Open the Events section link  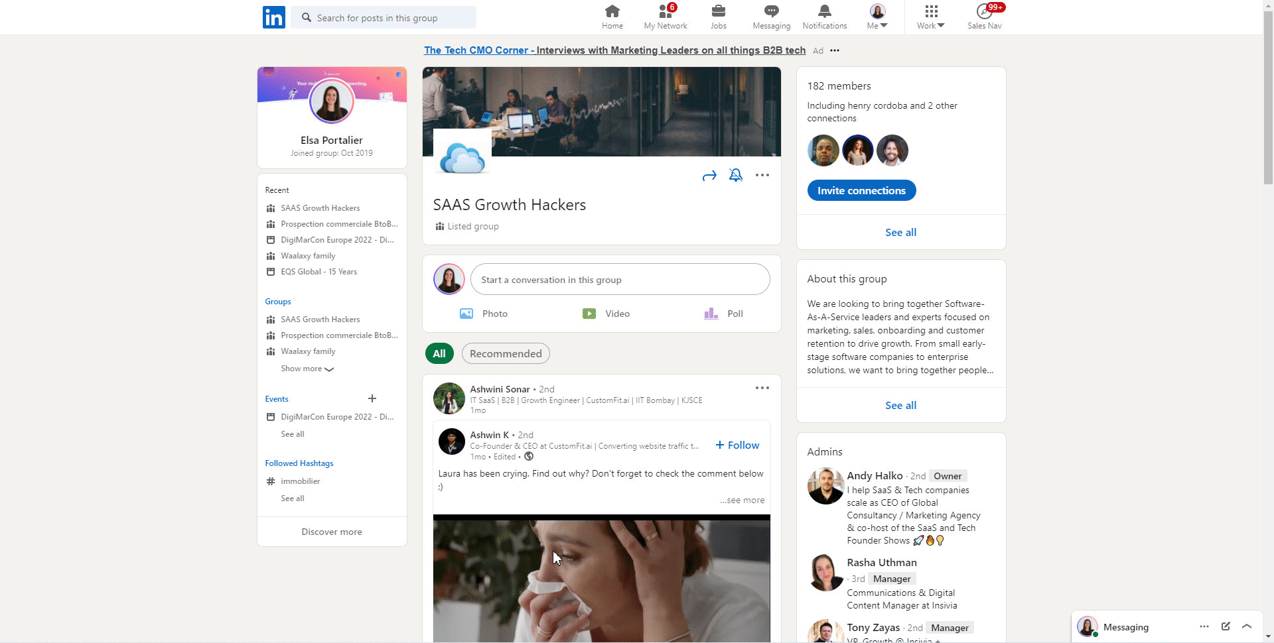pyautogui.click(x=277, y=399)
